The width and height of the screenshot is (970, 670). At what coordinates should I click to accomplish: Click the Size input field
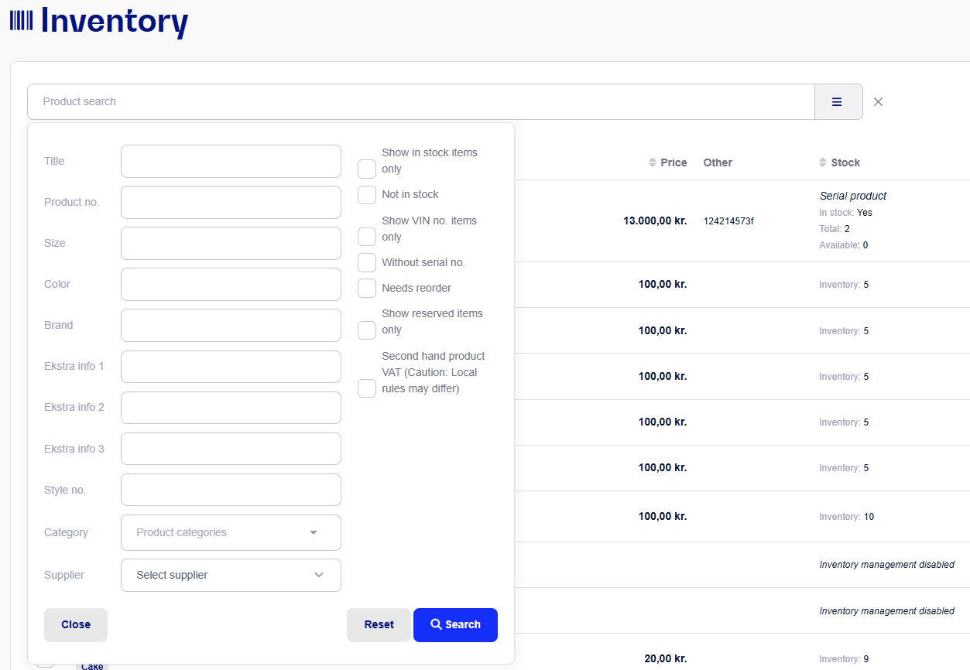click(231, 243)
